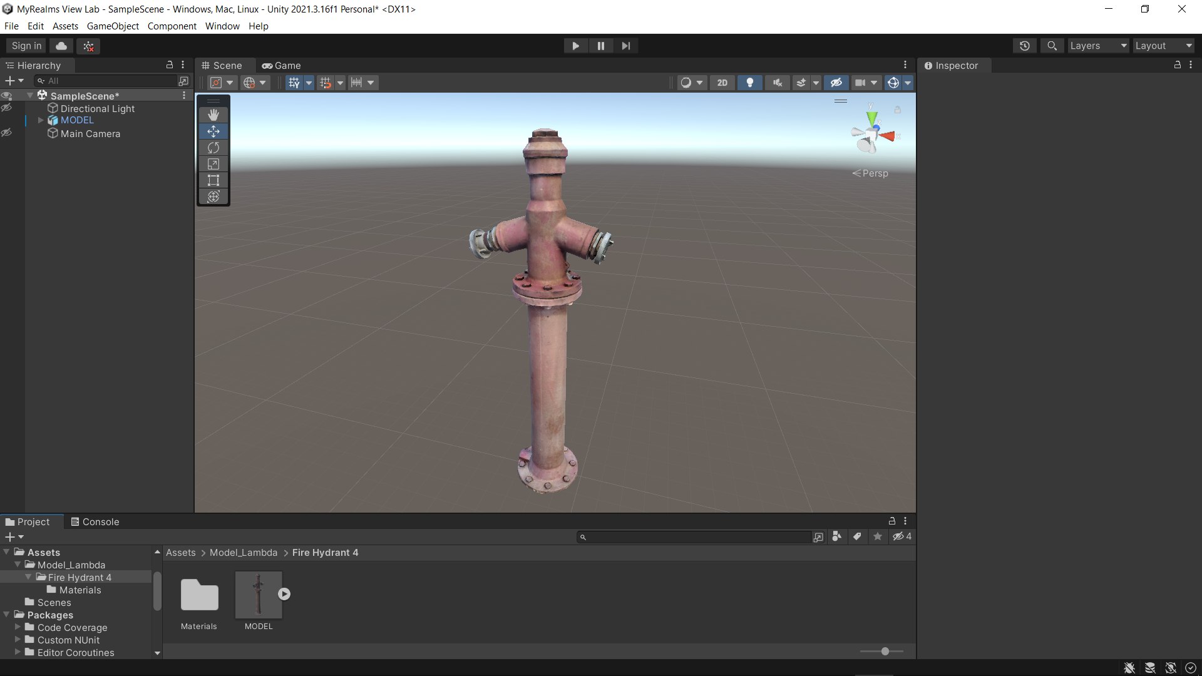Click the scene orientation gizmo
Viewport: 1202px width, 676px height.
[873, 133]
